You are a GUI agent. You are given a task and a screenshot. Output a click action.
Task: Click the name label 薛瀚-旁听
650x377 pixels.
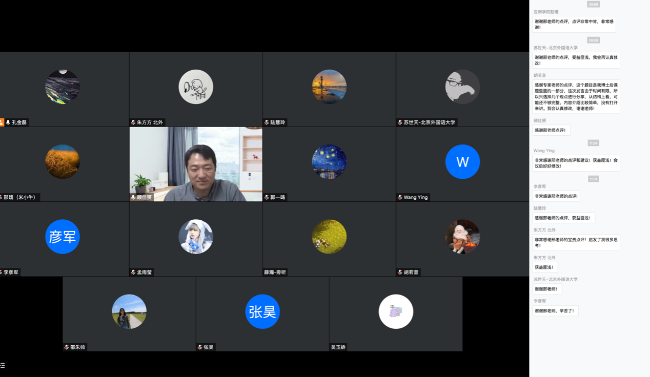[275, 273]
